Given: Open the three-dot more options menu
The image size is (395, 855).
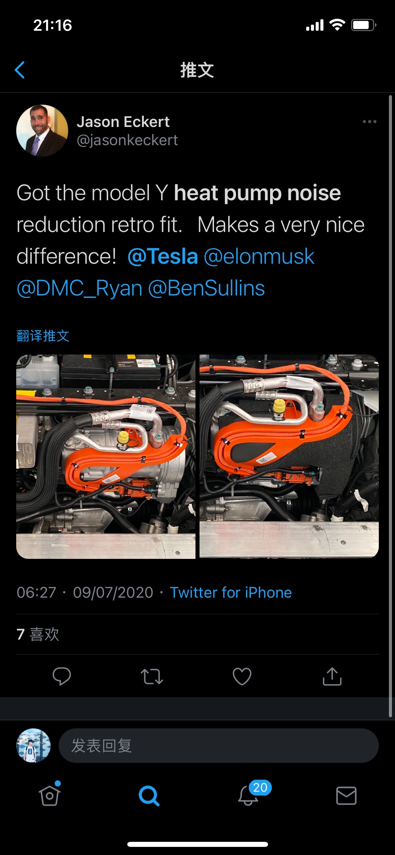Looking at the screenshot, I should click(x=369, y=122).
